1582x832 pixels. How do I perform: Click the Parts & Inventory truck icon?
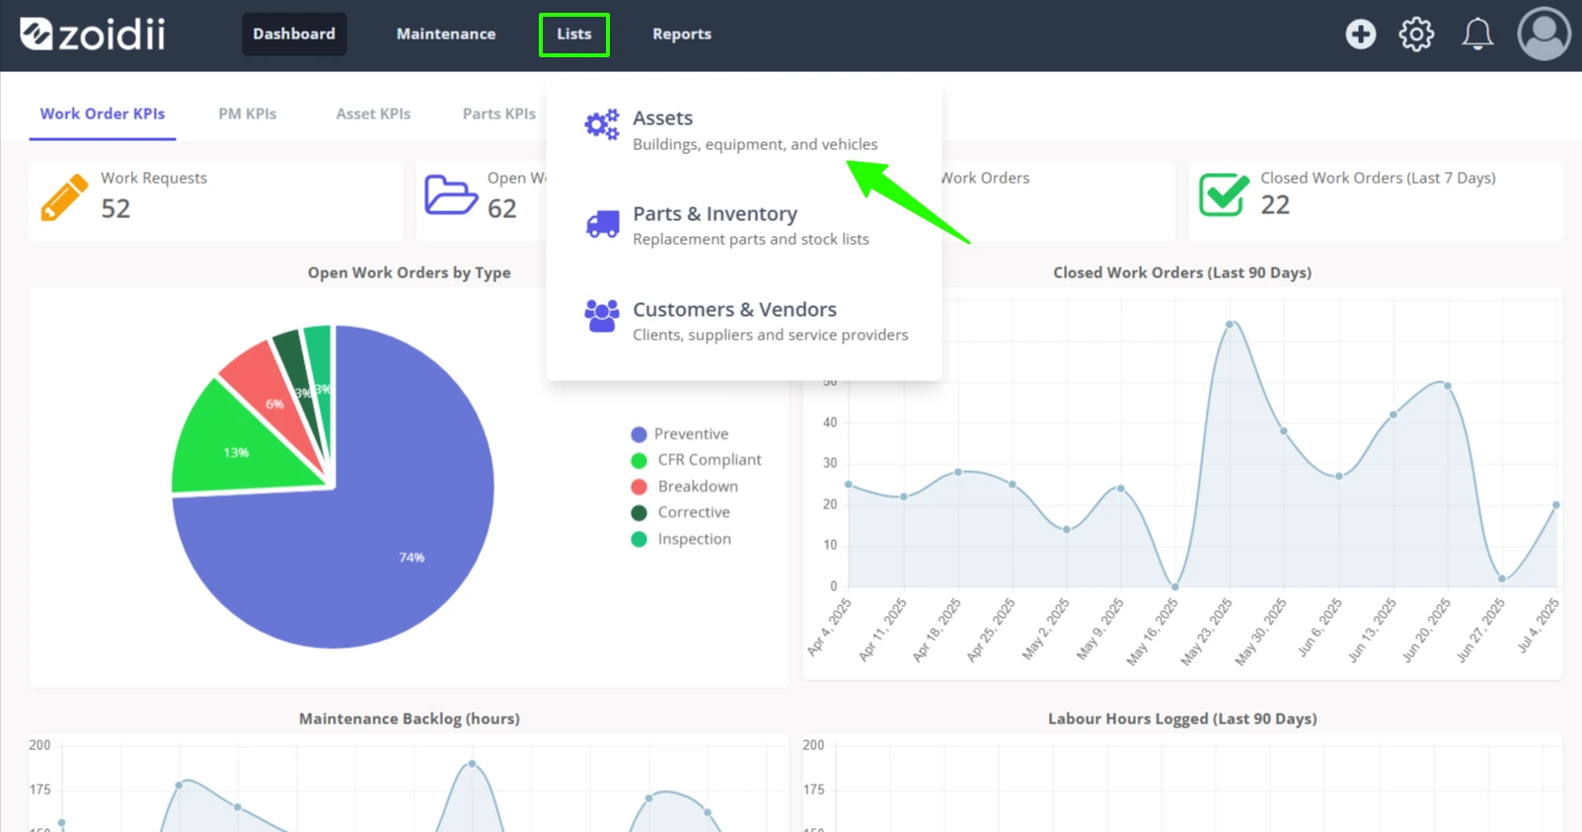click(x=602, y=224)
